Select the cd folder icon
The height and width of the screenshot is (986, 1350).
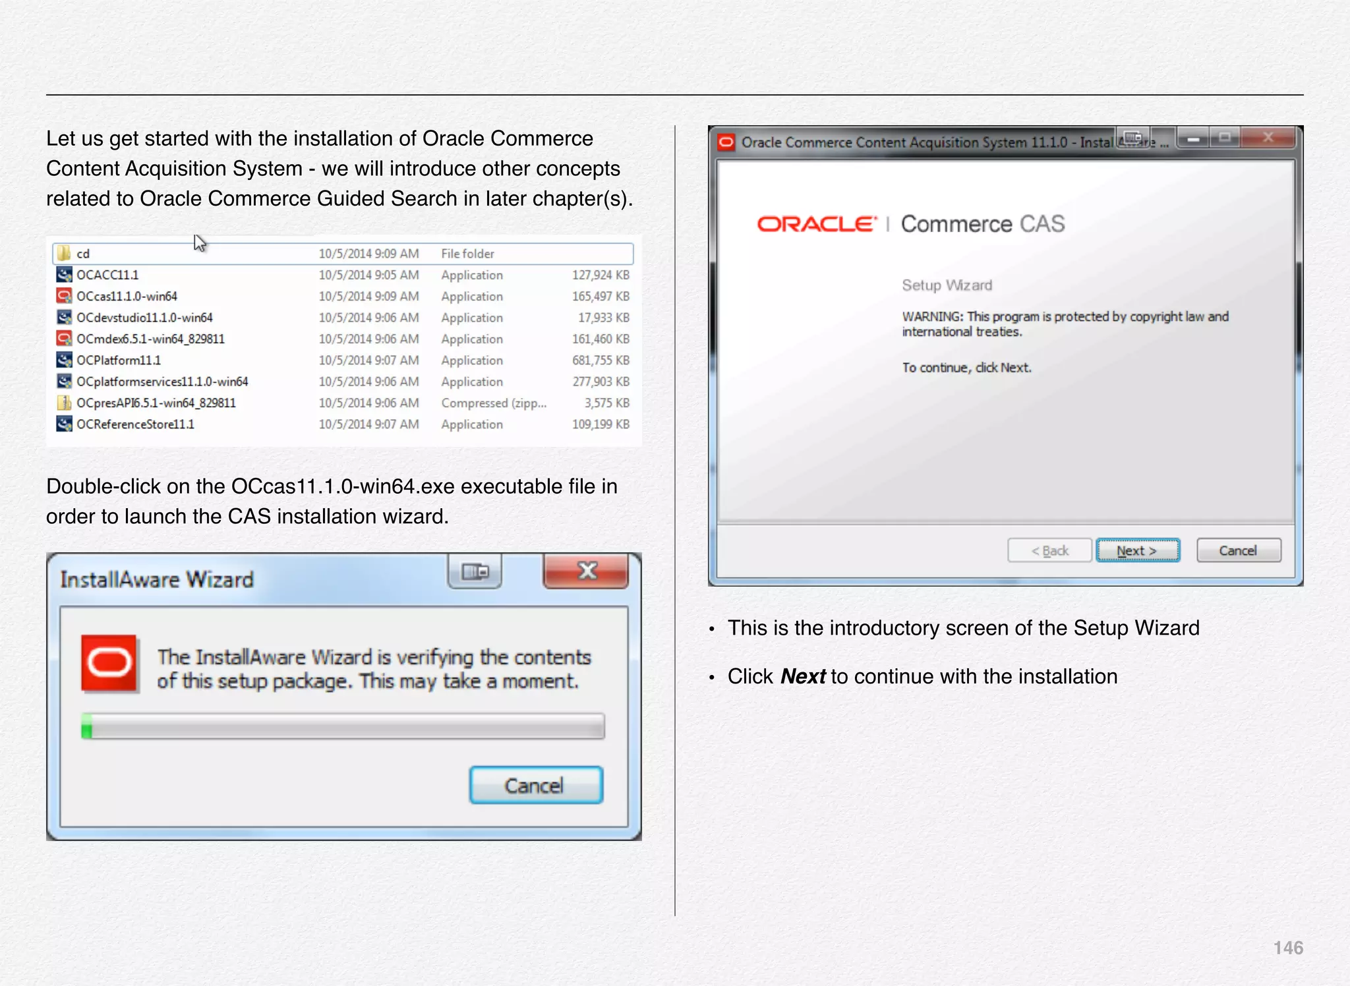(64, 253)
